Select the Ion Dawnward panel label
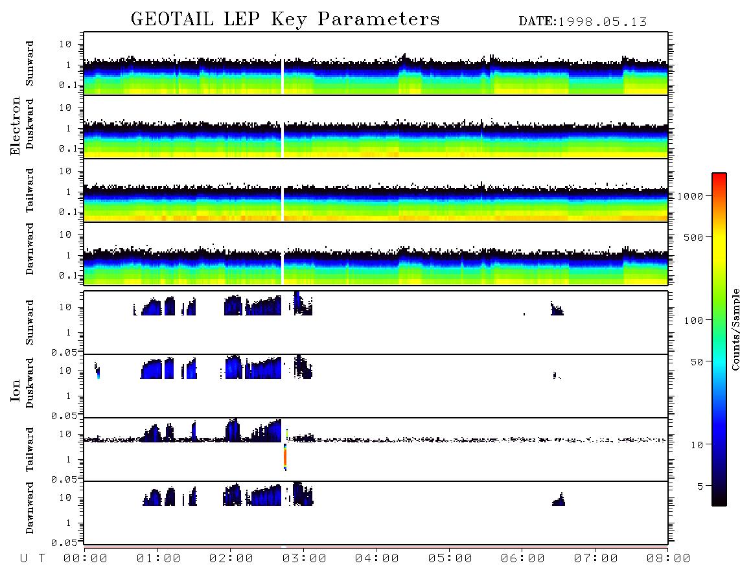The height and width of the screenshot is (570, 740). click(30, 508)
